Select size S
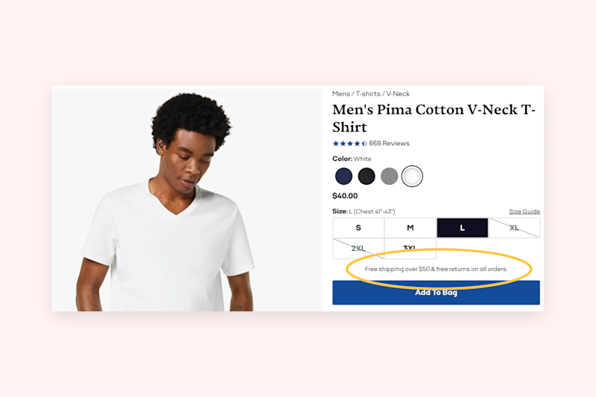The height and width of the screenshot is (397, 596). [358, 228]
